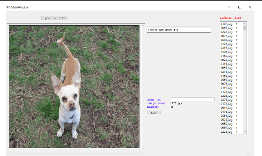Click the image viewer scroll down arrow
Screen dimensions: 262x156
pyautogui.click(x=143, y=148)
